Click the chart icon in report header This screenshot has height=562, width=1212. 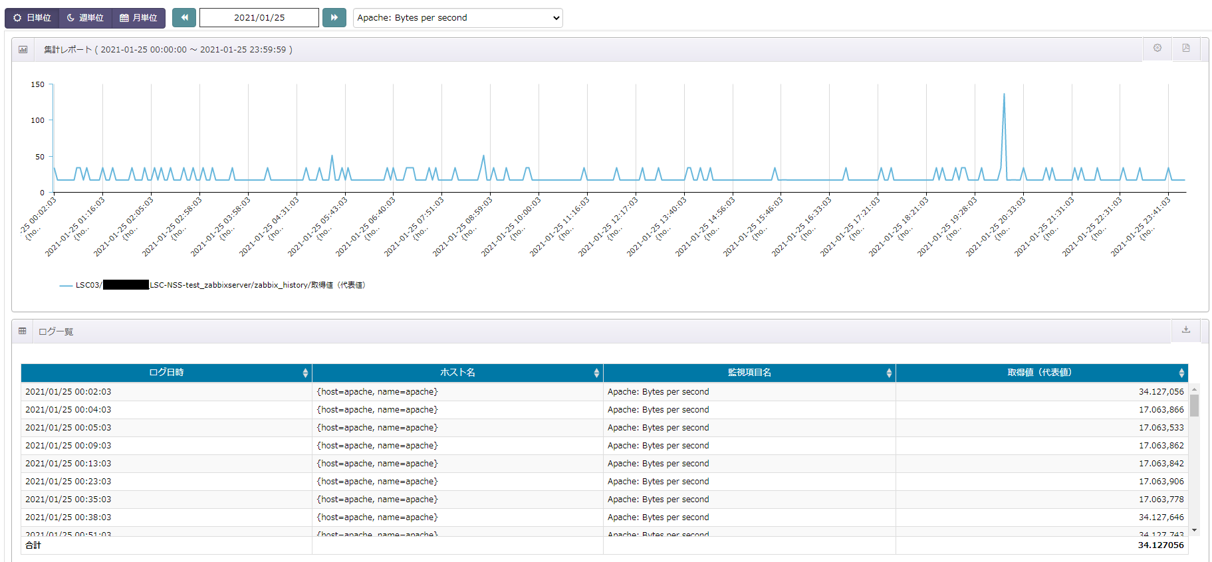coord(23,50)
